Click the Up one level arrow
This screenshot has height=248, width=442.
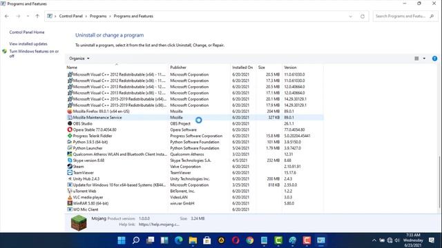click(x=37, y=17)
